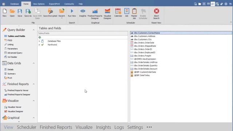Click the New file icon
233x131 pixels.
pos(5,13)
